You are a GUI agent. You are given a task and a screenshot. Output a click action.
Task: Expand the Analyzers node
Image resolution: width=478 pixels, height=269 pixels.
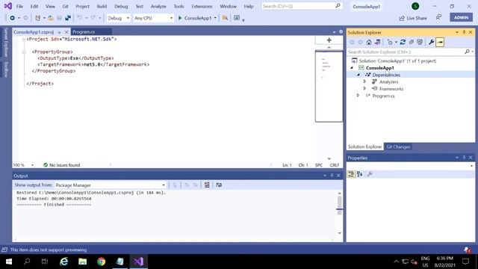(365, 81)
